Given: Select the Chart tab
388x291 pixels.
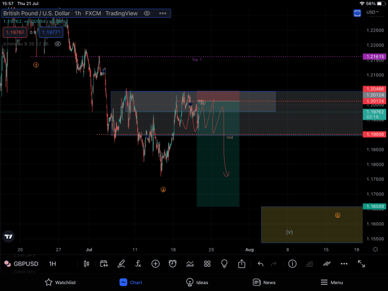Looking at the screenshot, I should [x=131, y=282].
